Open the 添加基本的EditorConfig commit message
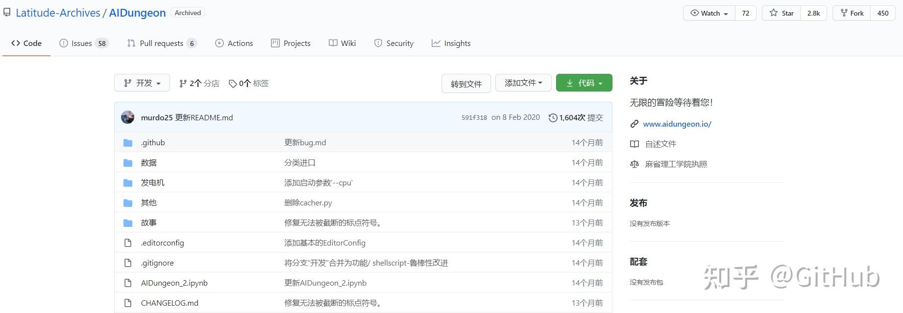Viewport: 903px width, 313px height. pyautogui.click(x=325, y=243)
